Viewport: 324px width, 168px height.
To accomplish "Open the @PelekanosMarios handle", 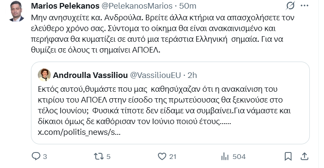I will pyautogui.click(x=137, y=6).
